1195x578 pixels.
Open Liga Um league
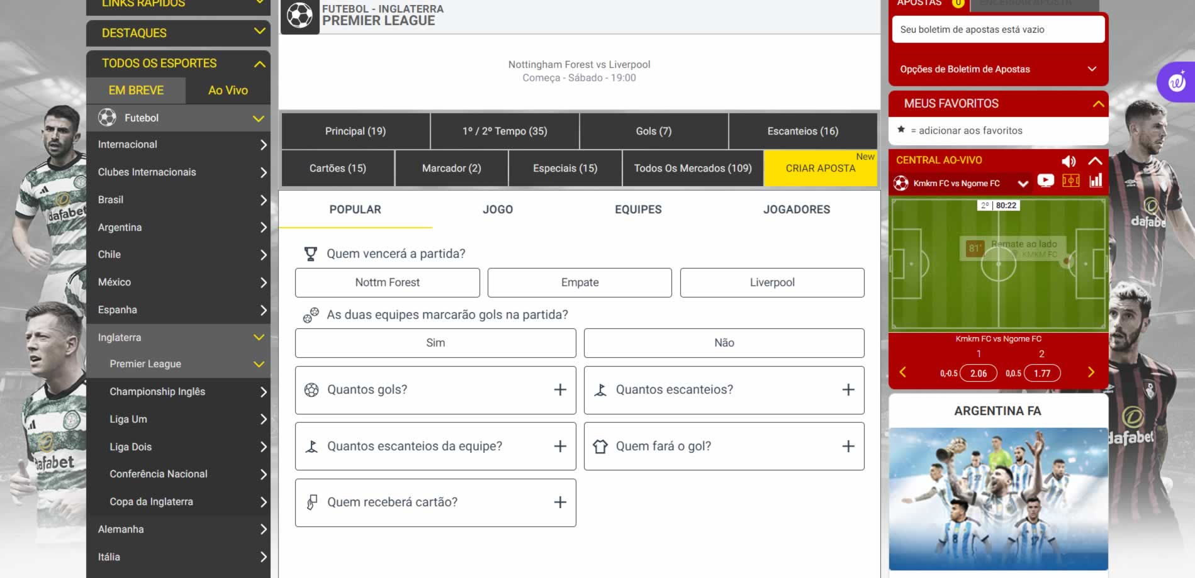tap(179, 419)
